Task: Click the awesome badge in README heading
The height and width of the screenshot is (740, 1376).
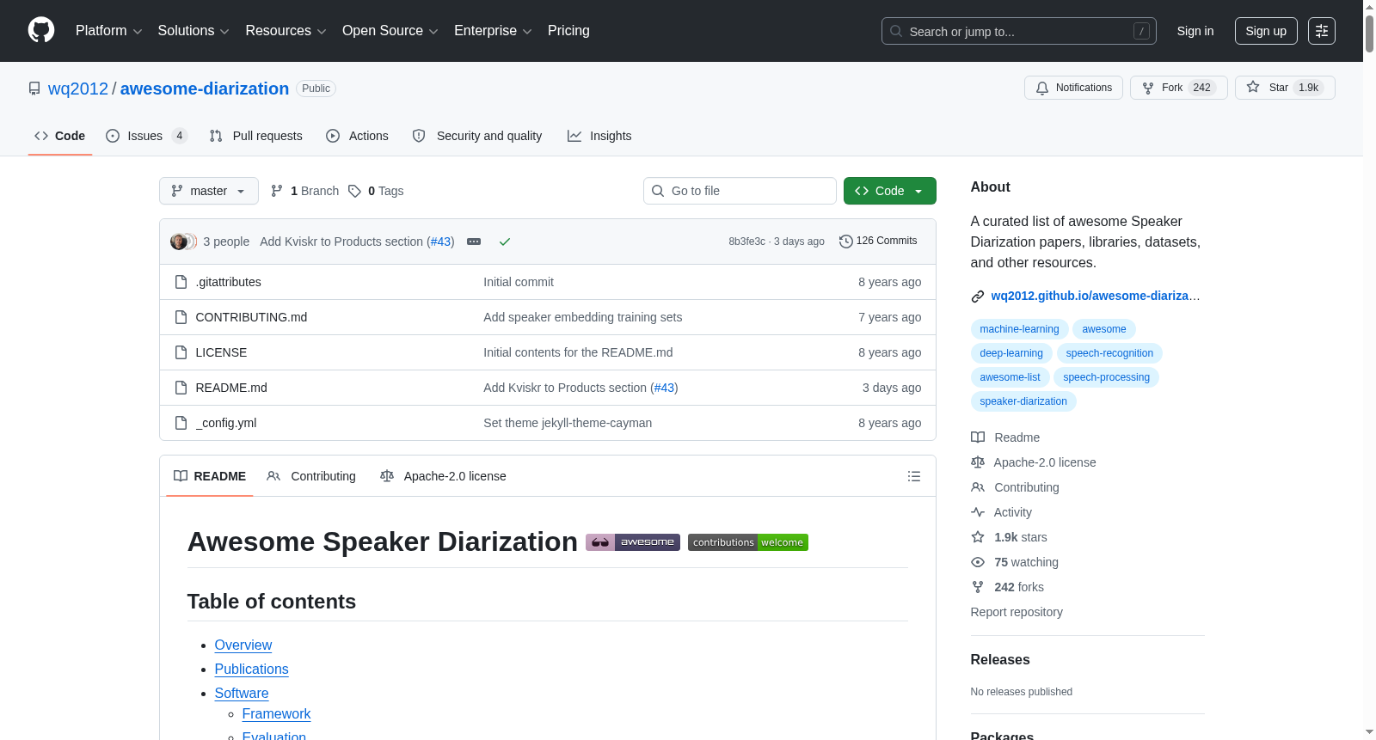Action: click(633, 542)
